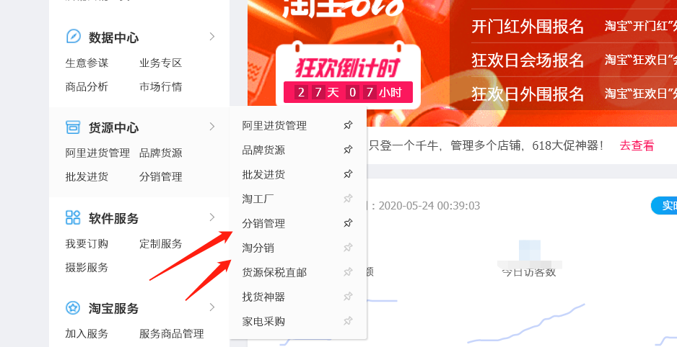Viewport: 677px width, 347px height.
Task: Open the 业务专区 sidebar link
Action: click(x=161, y=63)
